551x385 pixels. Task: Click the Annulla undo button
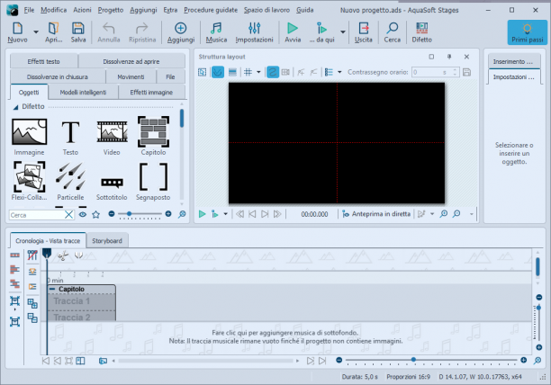109,32
